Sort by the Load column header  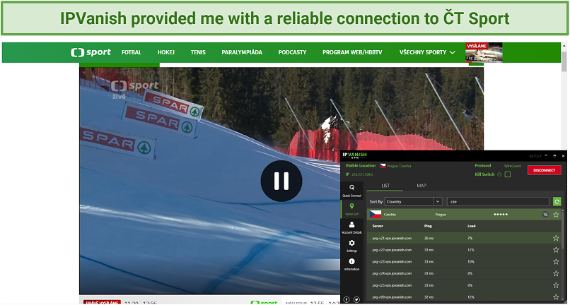click(472, 226)
